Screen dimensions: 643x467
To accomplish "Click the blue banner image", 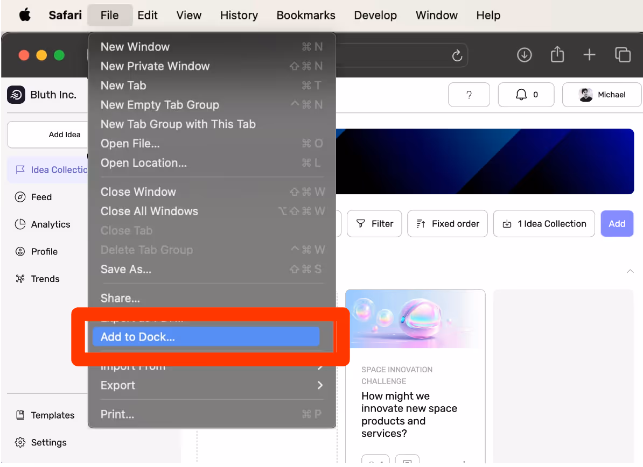I will pos(485,161).
